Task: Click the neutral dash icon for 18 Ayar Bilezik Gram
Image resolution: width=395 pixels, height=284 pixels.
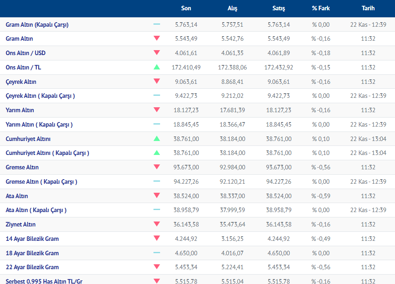Action: click(x=157, y=253)
